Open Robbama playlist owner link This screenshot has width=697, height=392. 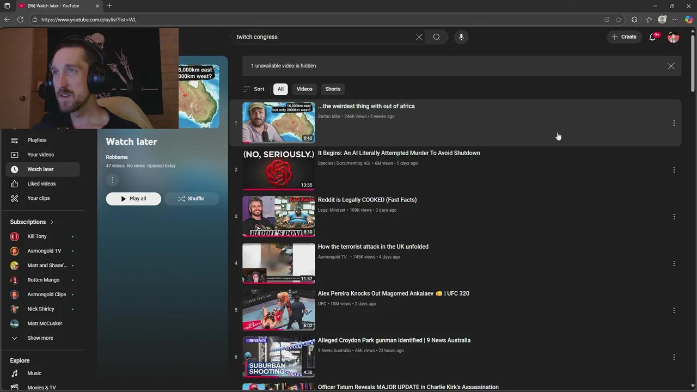(117, 157)
